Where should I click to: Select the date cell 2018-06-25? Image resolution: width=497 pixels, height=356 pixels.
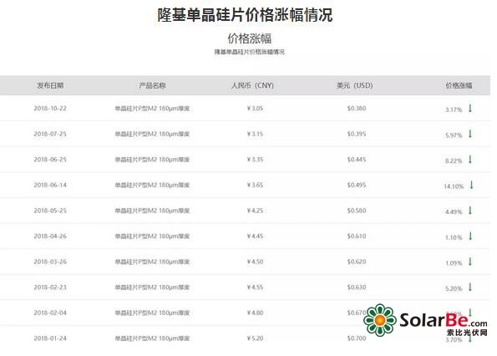point(50,160)
